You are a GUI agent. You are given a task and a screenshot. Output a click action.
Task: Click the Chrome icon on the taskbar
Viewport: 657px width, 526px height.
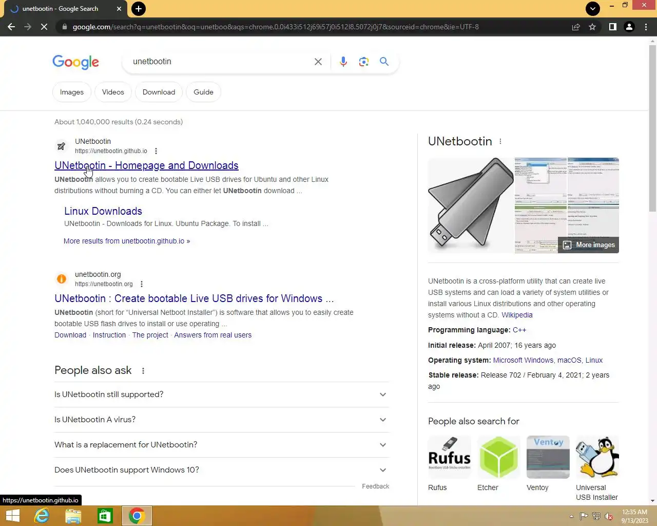tap(137, 516)
